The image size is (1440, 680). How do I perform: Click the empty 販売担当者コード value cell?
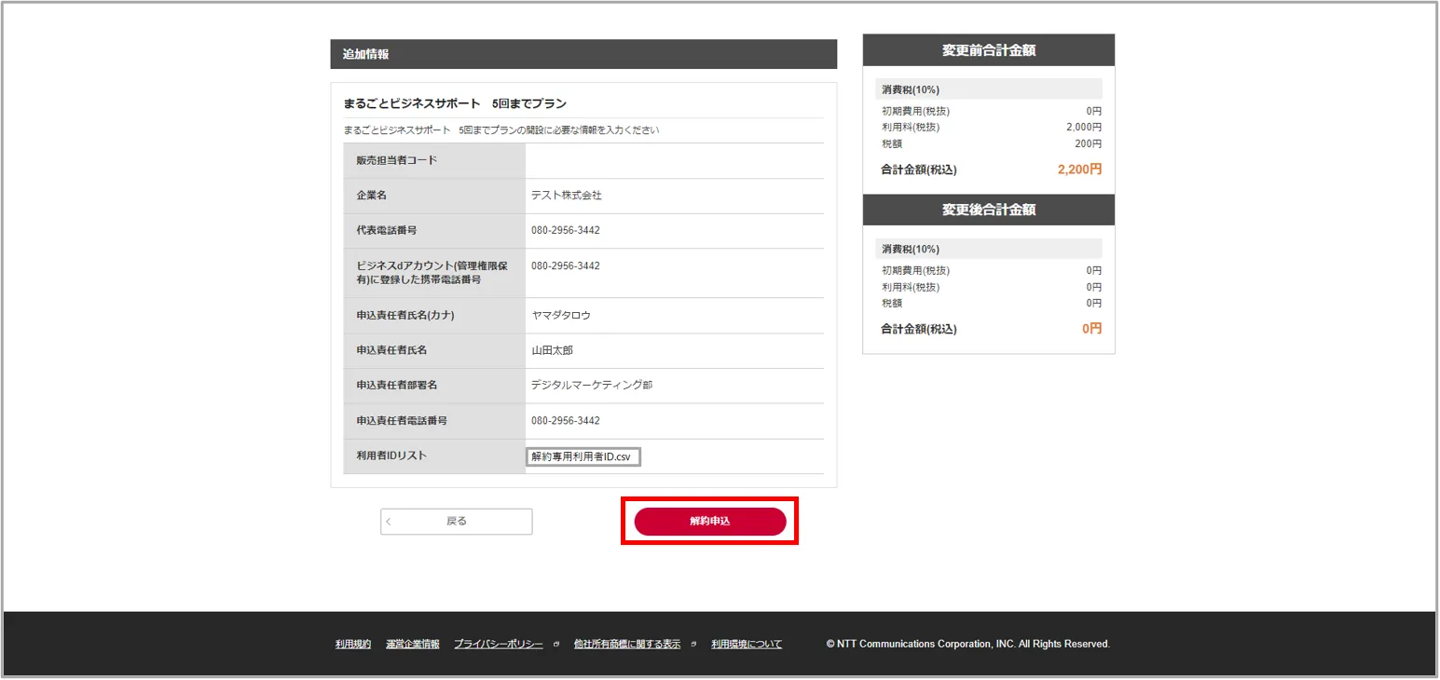[674, 160]
